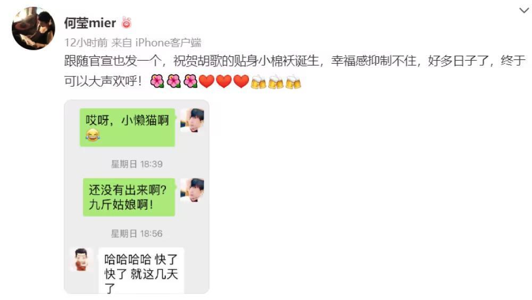
Task: Tap sender avatar beside 小懒猫 message
Action: 192,120
